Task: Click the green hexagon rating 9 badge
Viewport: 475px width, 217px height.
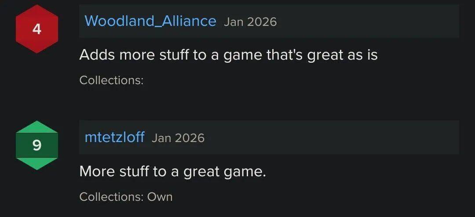Action: [37, 145]
